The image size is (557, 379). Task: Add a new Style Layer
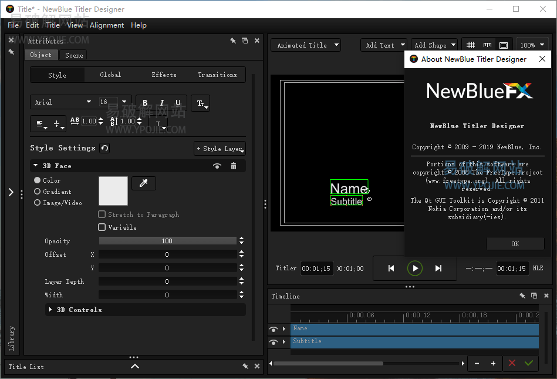(x=220, y=149)
